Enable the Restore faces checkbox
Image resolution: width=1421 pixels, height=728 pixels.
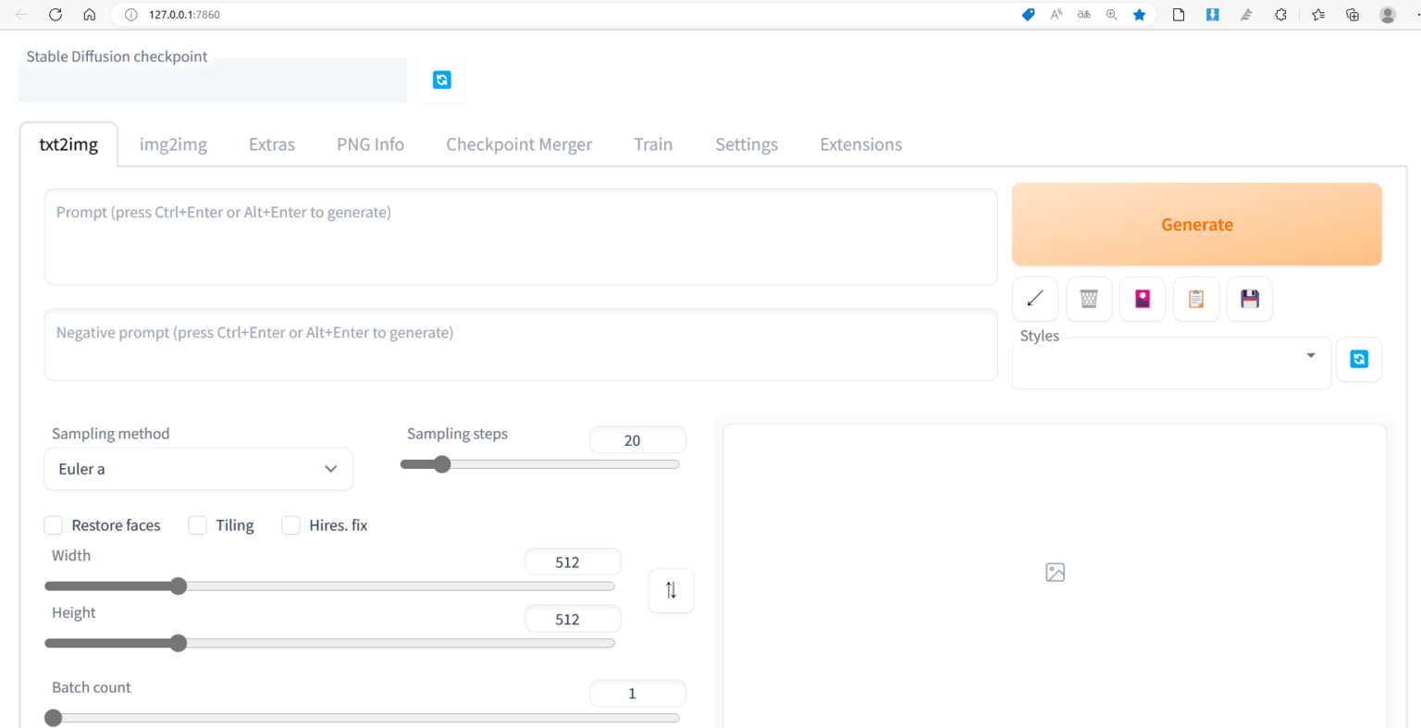[54, 525]
